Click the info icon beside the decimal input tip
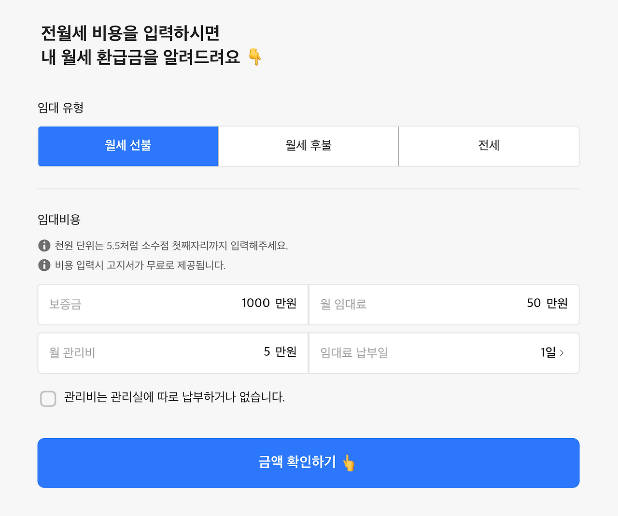Image resolution: width=618 pixels, height=516 pixels. click(44, 245)
